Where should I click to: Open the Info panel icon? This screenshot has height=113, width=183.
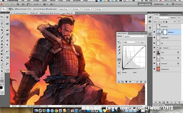tap(7, 34)
